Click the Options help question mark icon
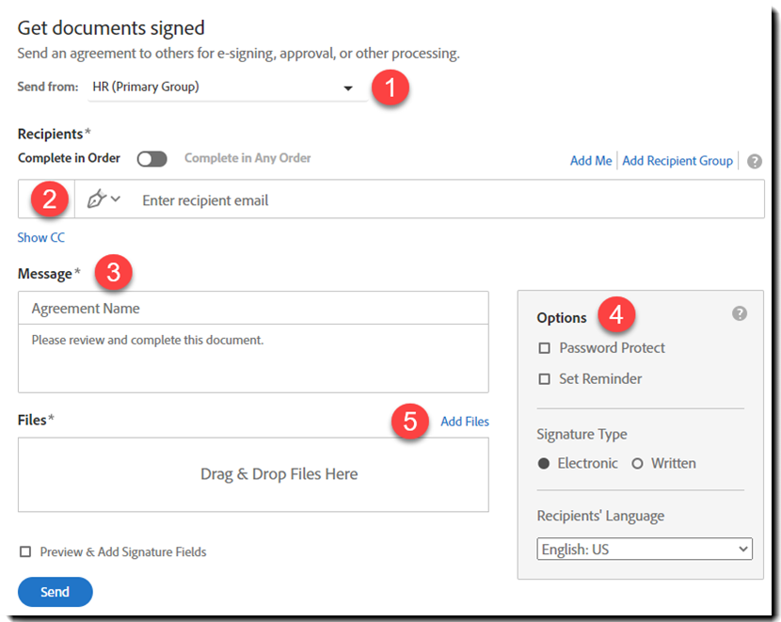 (740, 313)
